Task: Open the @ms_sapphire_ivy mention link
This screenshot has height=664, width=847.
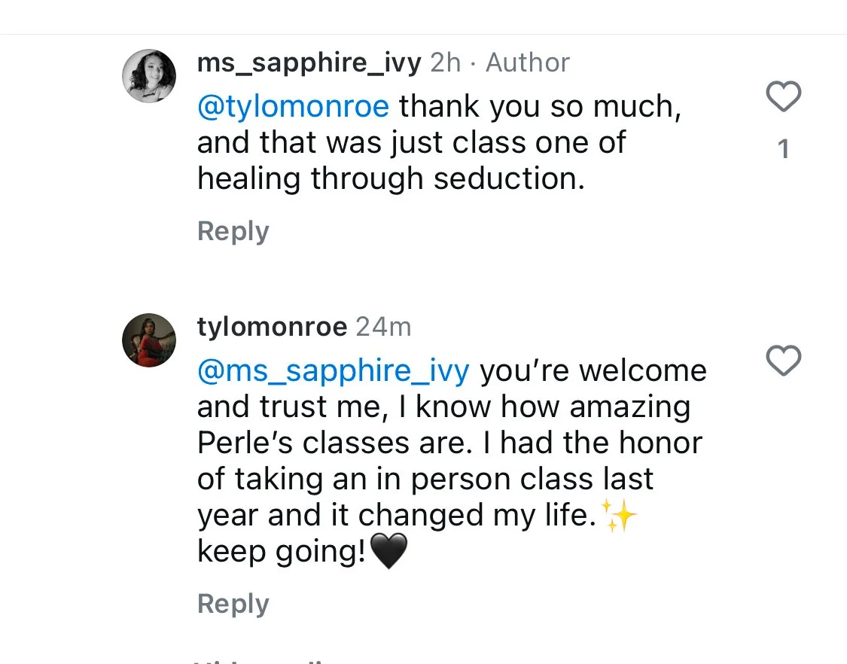Action: (334, 372)
